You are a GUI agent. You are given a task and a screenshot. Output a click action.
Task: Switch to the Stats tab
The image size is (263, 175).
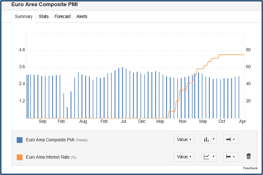pos(43,17)
